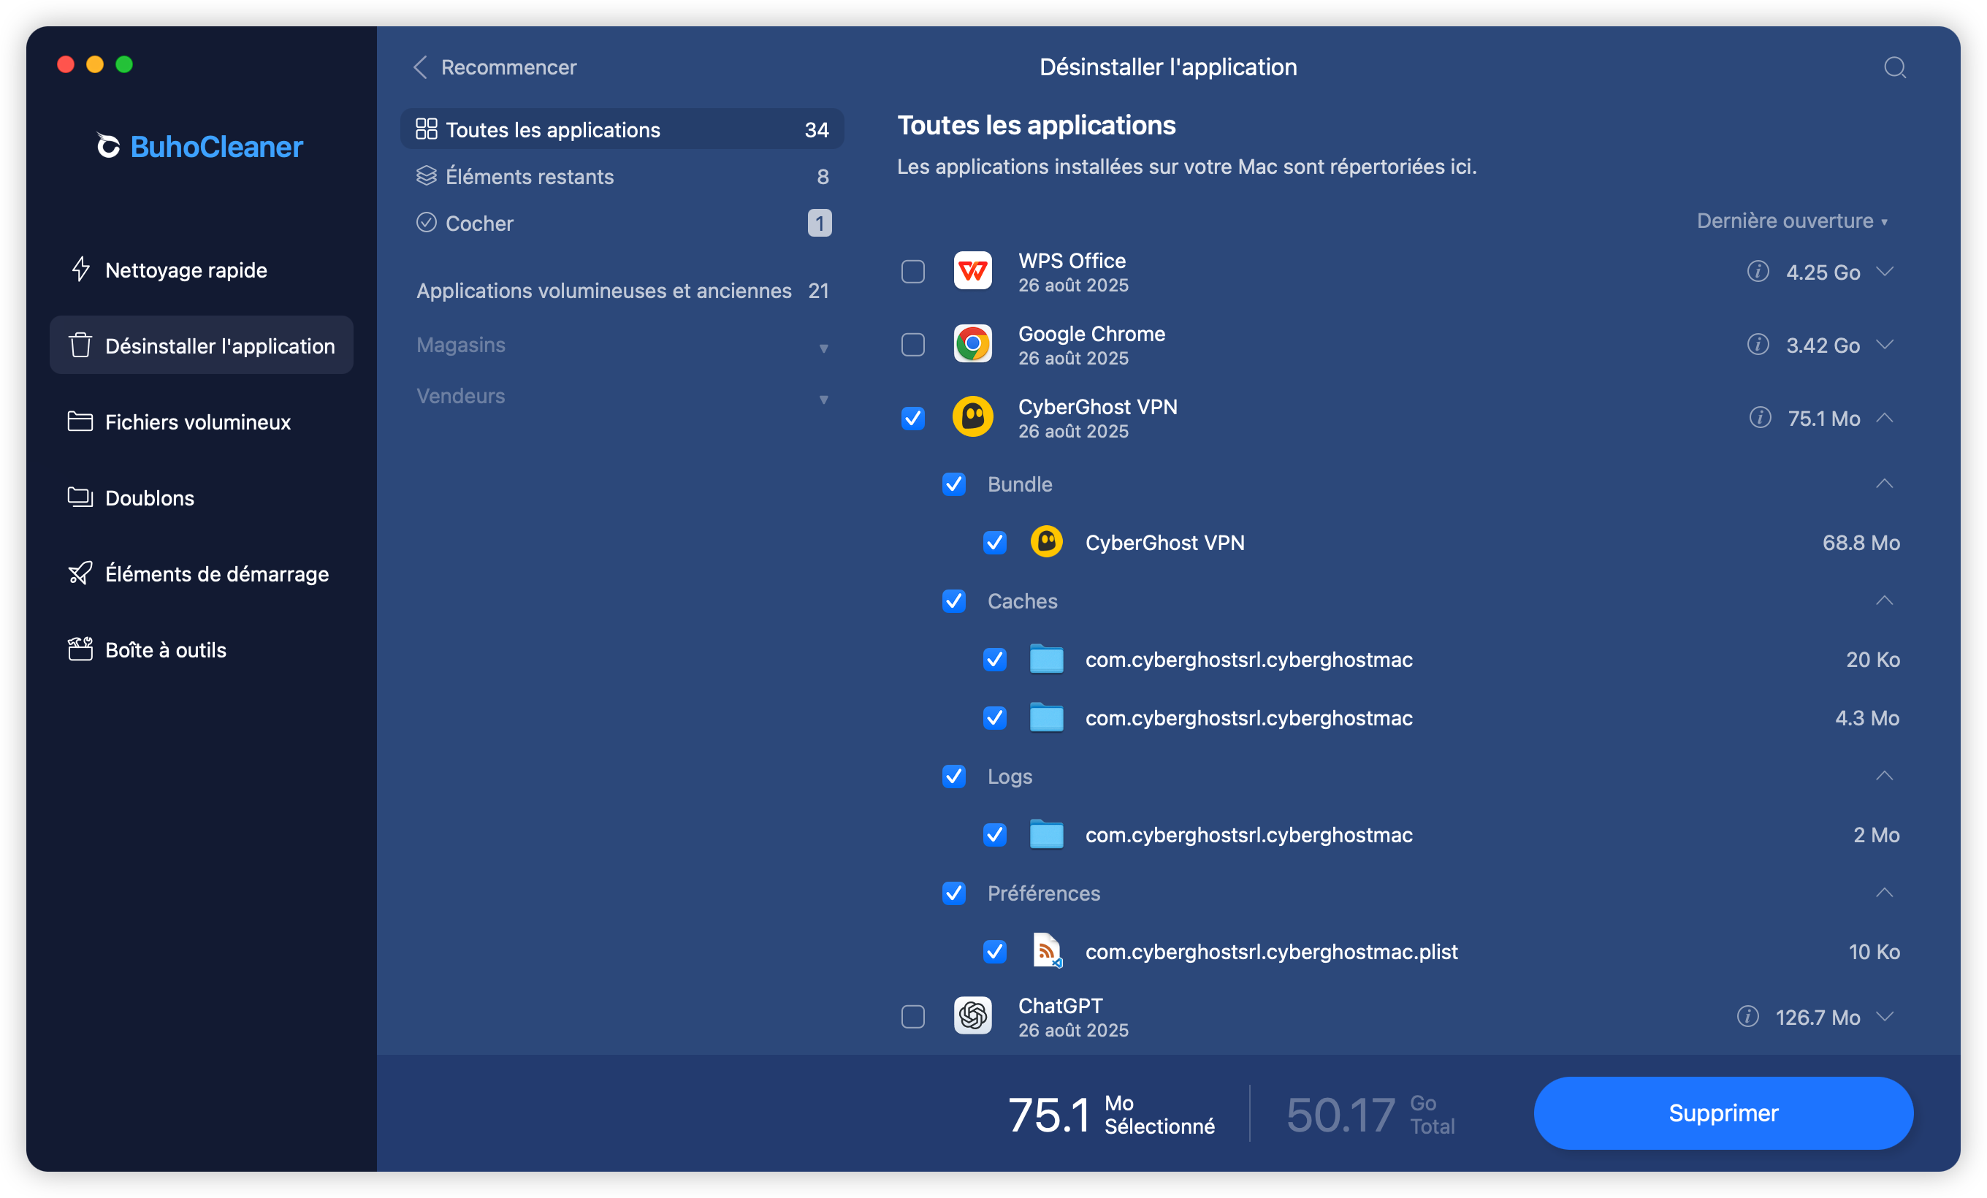This screenshot has height=1198, width=1987.
Task: Click the plist preferences file icon
Action: click(x=1046, y=950)
